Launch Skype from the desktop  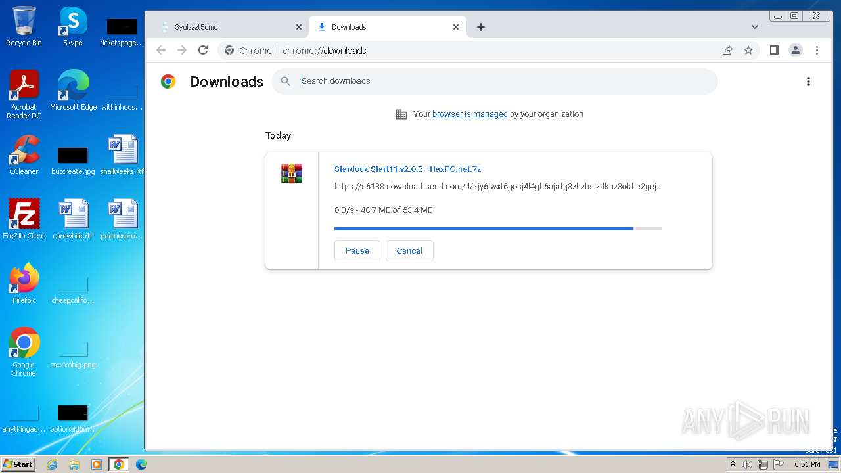point(72,26)
